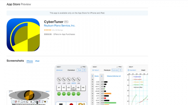Click the graph chart icon in spinner toolbar
The height and width of the screenshot is (105, 188).
(x=13, y=102)
